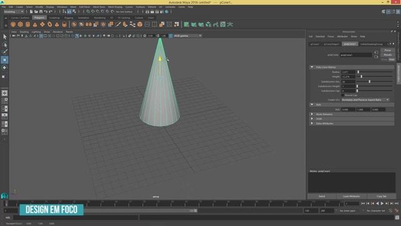Click the Subdivisions Axis slider handle

pos(370,82)
